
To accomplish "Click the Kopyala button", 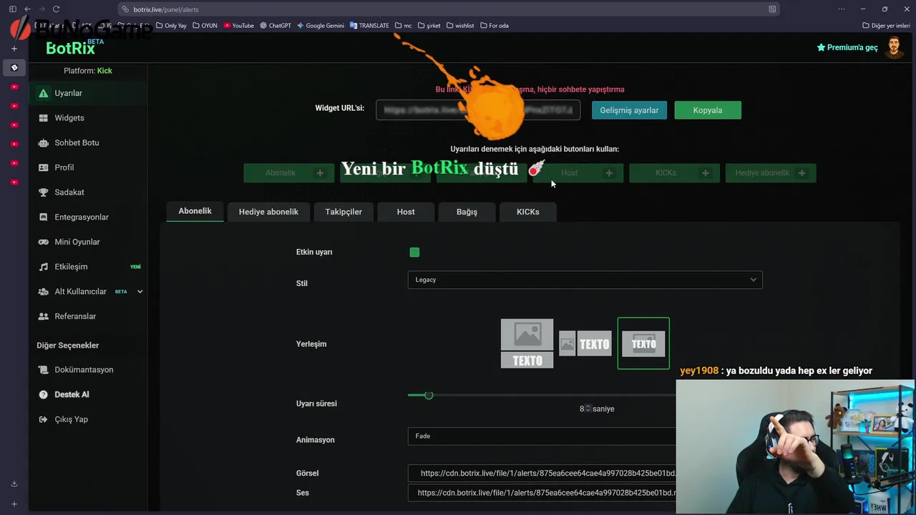I will click(x=708, y=110).
